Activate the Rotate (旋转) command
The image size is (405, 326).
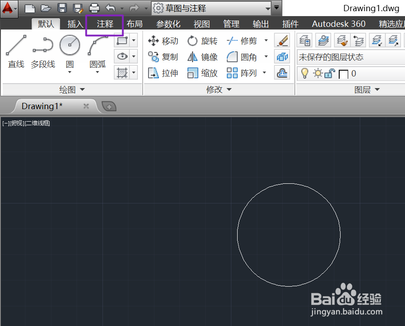(202, 41)
